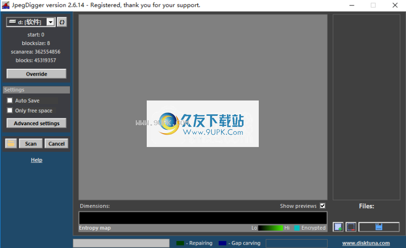Click the 'start: 0' text

(x=36, y=35)
